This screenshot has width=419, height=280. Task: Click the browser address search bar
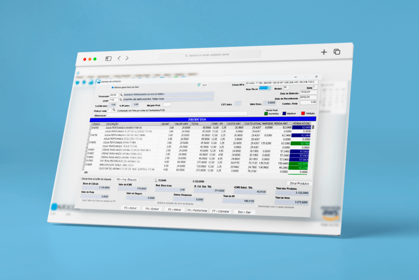coord(209,55)
